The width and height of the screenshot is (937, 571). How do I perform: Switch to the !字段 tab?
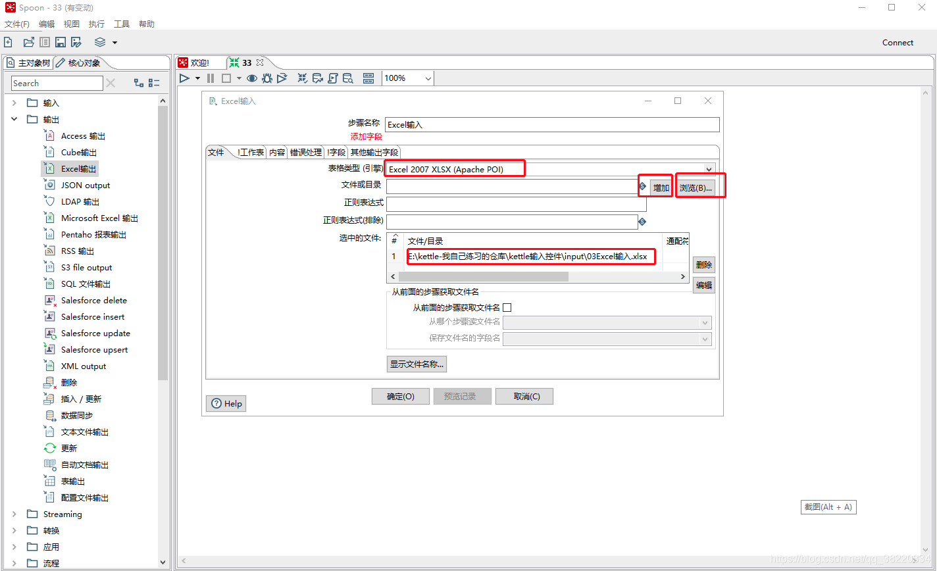click(336, 152)
